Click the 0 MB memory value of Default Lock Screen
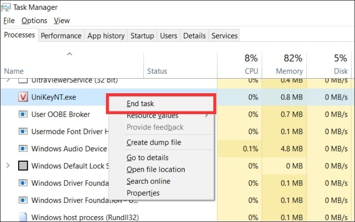 [x=294, y=166]
